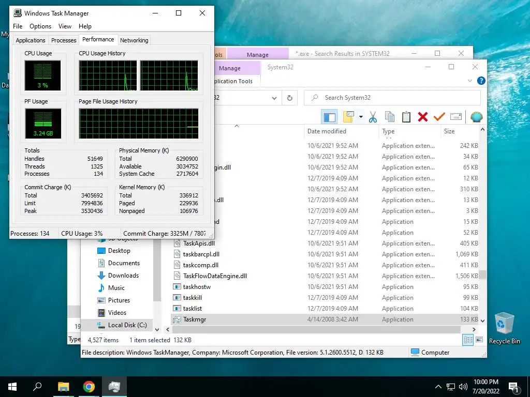
Task: Click navigation pane scroll down arrow
Action: point(157,329)
